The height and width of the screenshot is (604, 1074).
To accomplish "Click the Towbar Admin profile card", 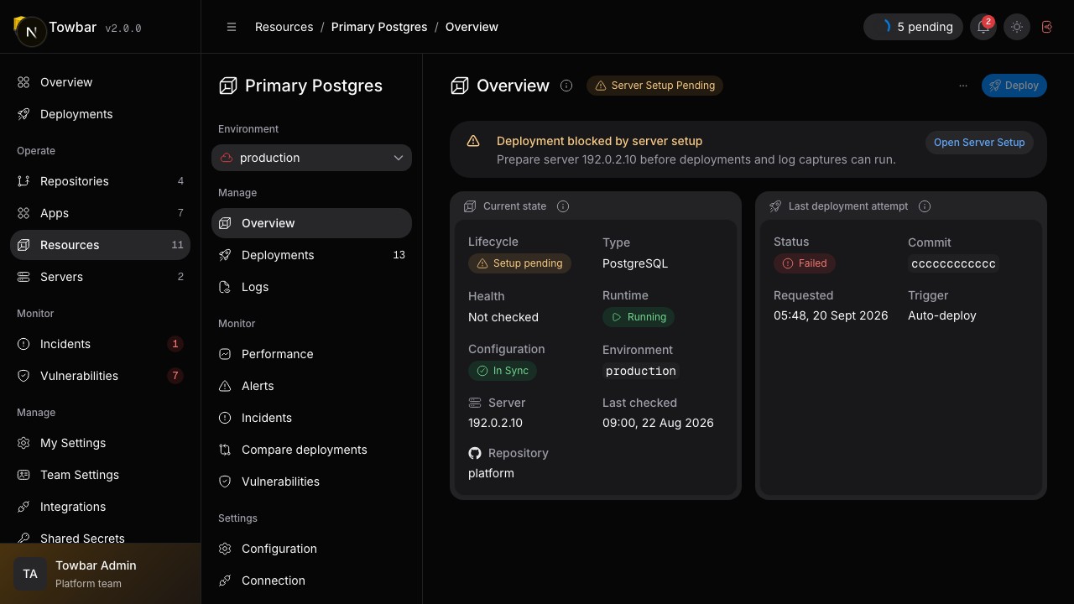I will [x=100, y=574].
